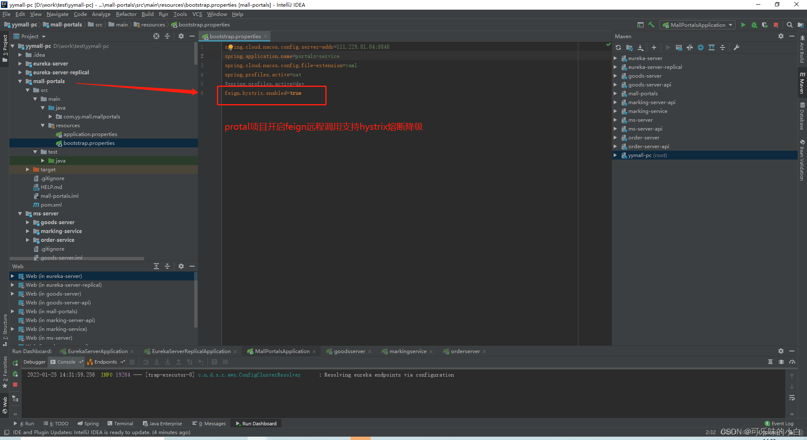Expand Web (in mall-portals) node
The width and height of the screenshot is (807, 440).
click(x=13, y=312)
